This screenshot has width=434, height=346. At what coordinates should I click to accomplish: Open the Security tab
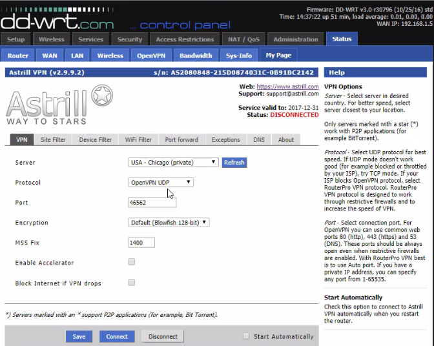coord(130,39)
